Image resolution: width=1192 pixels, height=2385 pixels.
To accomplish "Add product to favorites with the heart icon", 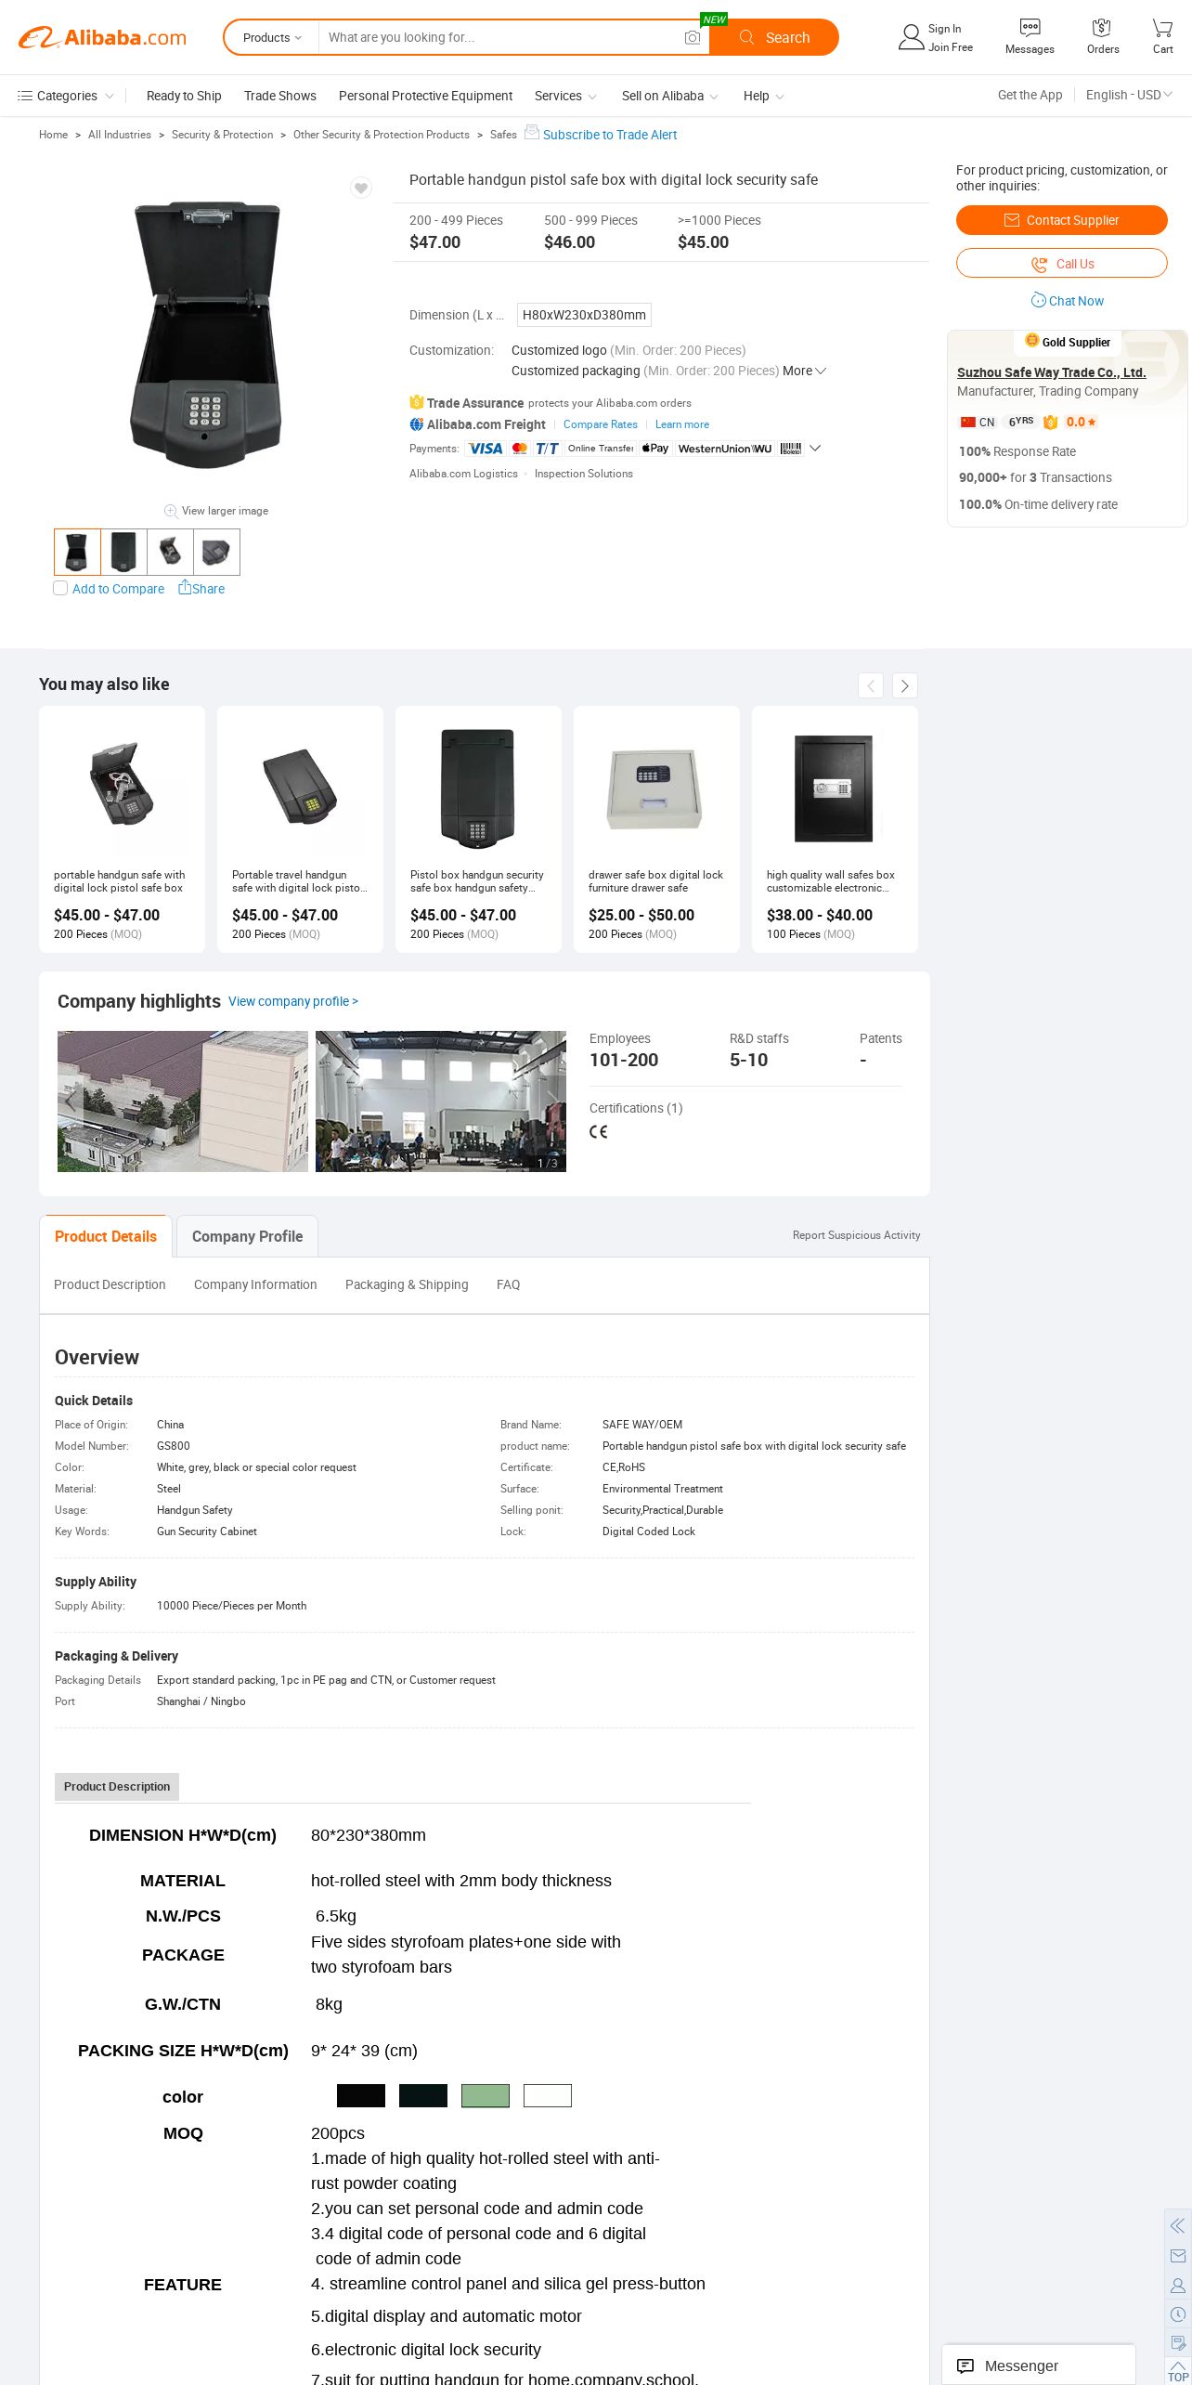I will (361, 188).
